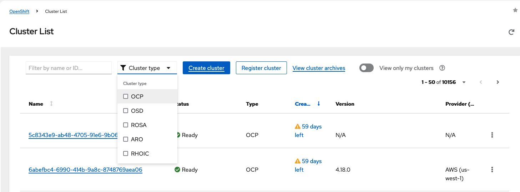
Task: Check the OCP cluster type checkbox
Action: (x=126, y=96)
